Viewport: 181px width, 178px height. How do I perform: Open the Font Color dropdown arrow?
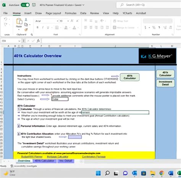78,28
